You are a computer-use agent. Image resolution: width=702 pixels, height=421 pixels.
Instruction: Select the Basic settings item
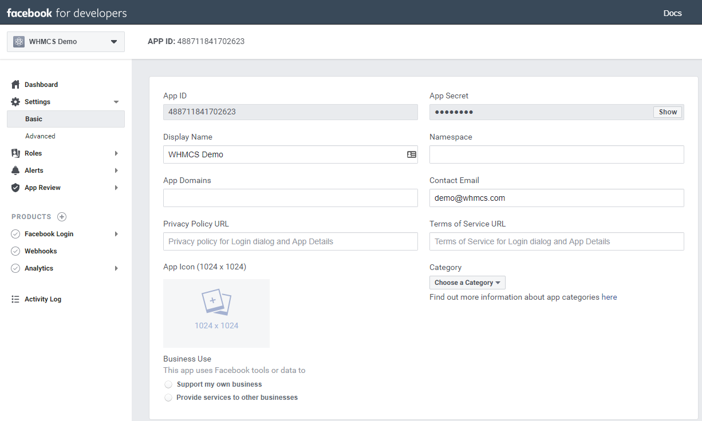coord(66,119)
